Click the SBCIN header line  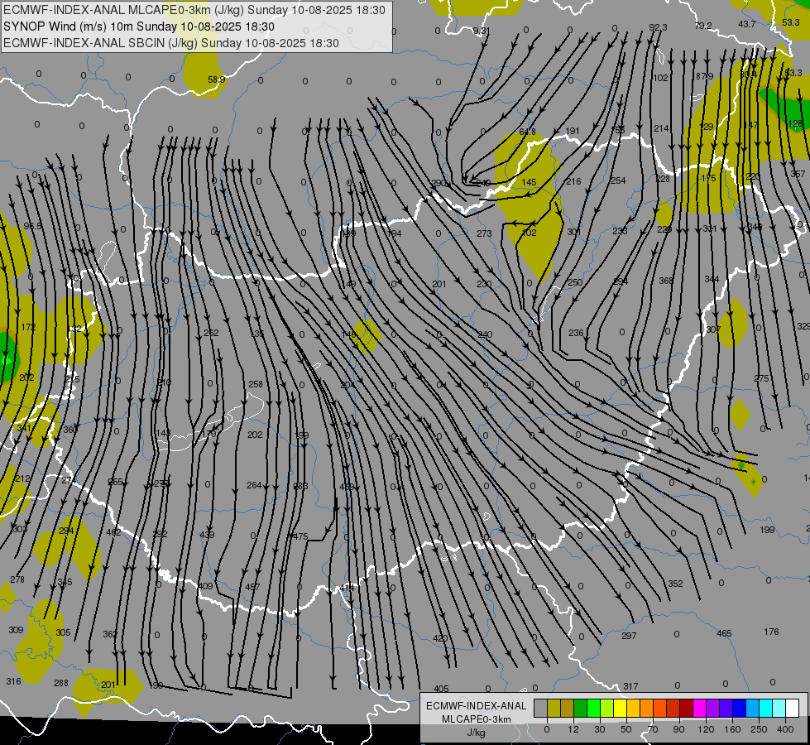click(171, 43)
